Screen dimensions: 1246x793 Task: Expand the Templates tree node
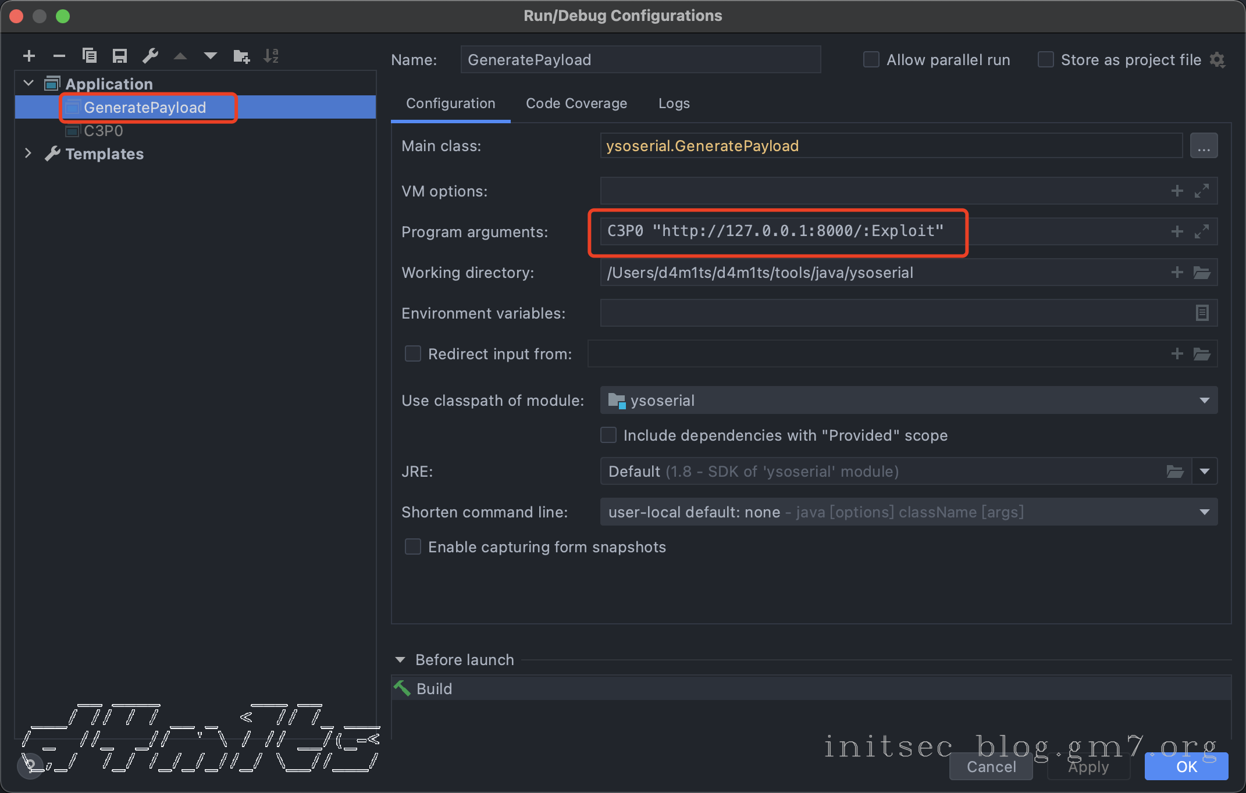[x=28, y=153]
